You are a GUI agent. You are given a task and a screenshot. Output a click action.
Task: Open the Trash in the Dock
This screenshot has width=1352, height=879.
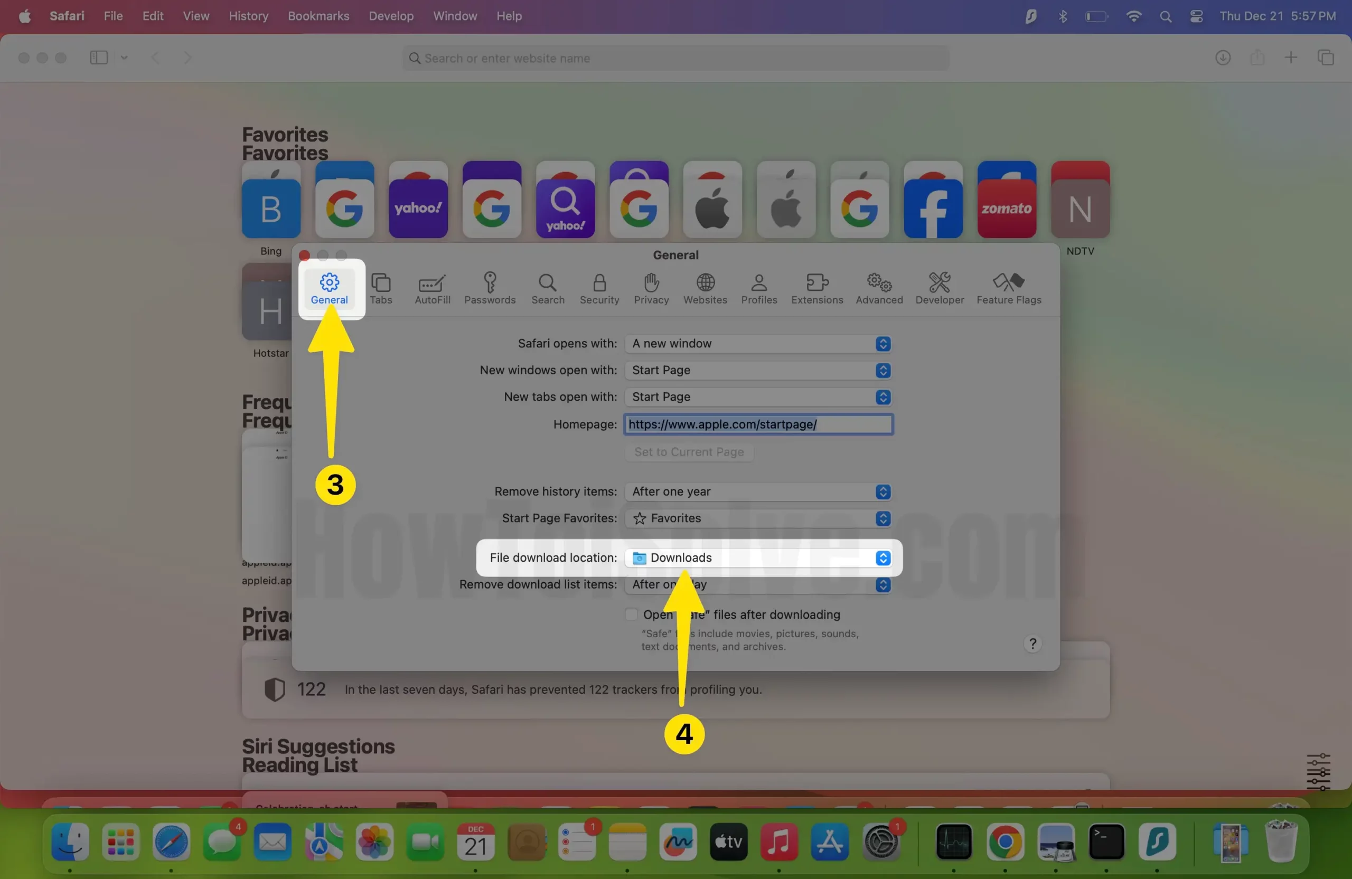tap(1282, 841)
